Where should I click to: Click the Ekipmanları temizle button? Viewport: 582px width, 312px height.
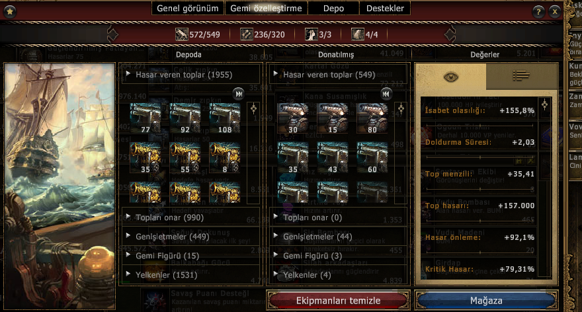pos(338,301)
